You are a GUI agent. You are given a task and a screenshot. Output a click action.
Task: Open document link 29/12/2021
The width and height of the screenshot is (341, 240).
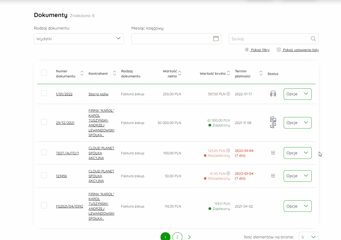65,123
